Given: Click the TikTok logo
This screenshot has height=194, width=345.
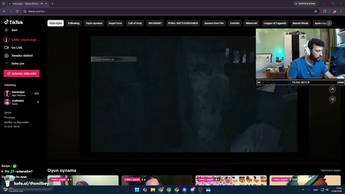Looking at the screenshot, I should [14, 22].
